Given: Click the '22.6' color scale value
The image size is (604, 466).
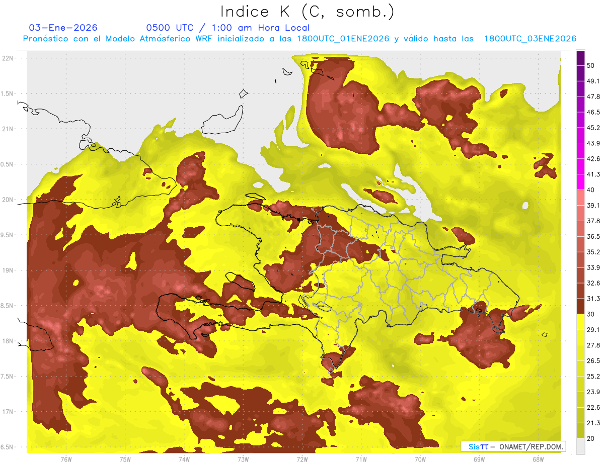Looking at the screenshot, I should click(x=593, y=407).
